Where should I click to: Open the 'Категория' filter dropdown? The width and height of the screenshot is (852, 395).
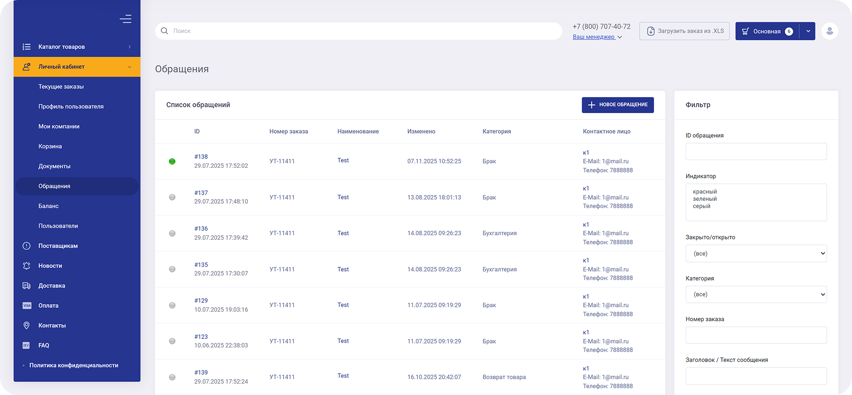[x=755, y=294]
